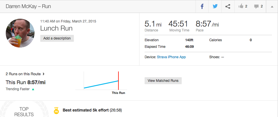
Task: Share the run on Facebook
Action: [x=202, y=7]
